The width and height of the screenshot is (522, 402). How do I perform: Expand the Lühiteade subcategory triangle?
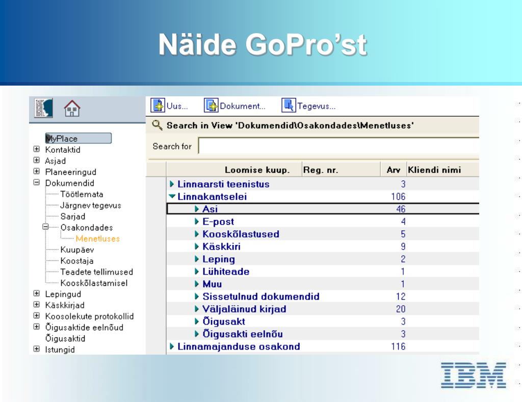point(197,271)
